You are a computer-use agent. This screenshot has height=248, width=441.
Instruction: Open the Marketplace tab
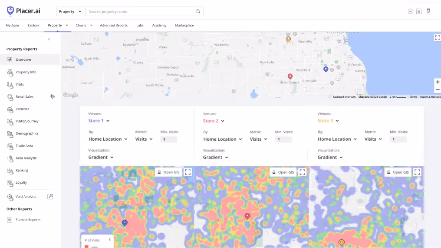pyautogui.click(x=184, y=25)
